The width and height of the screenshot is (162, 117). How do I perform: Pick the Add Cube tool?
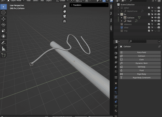3,55
